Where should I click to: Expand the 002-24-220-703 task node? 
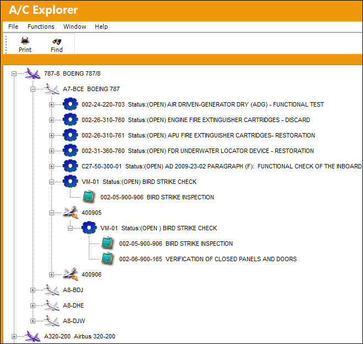click(51, 104)
